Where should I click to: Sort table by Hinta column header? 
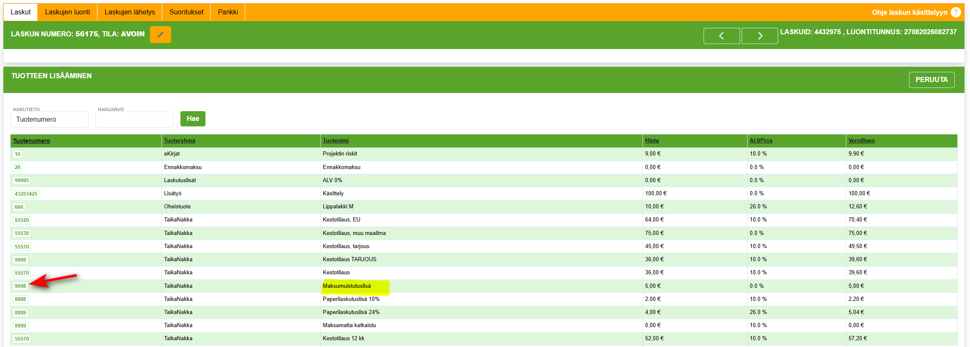tap(652, 141)
